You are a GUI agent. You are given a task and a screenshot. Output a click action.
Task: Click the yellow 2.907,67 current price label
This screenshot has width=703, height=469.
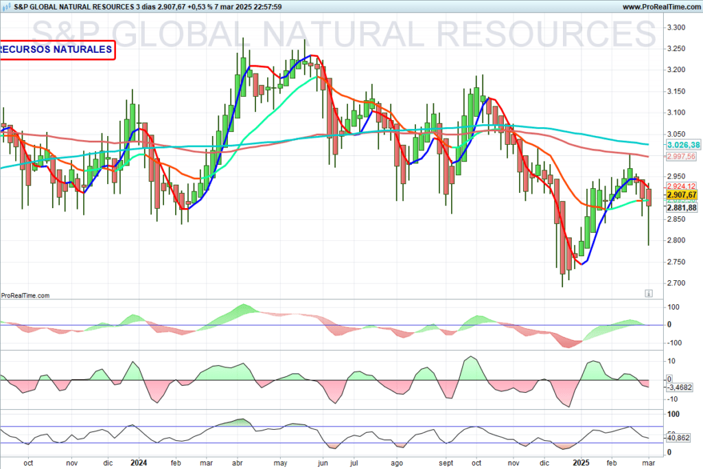pos(682,194)
